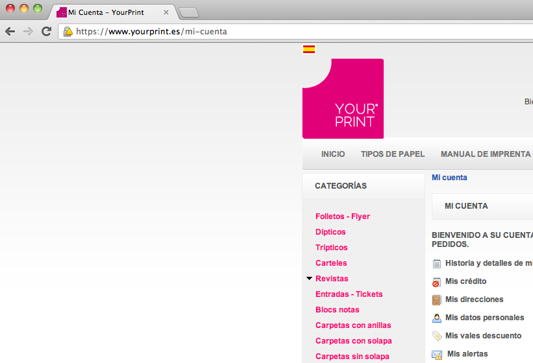This screenshot has height=363, width=533.
Task: Reload the page with the refresh icon
Action: pos(47,32)
